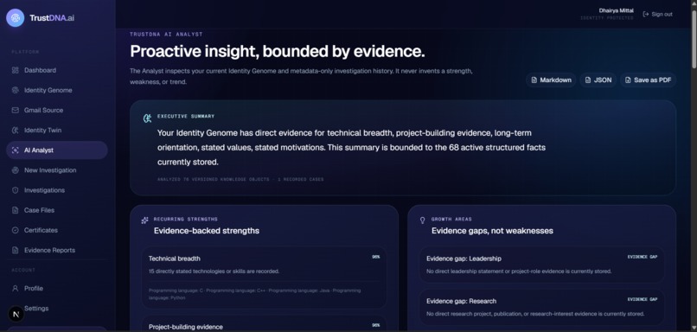Click the Case Files document icon
Image resolution: width=697 pixels, height=332 pixels.
[15, 210]
